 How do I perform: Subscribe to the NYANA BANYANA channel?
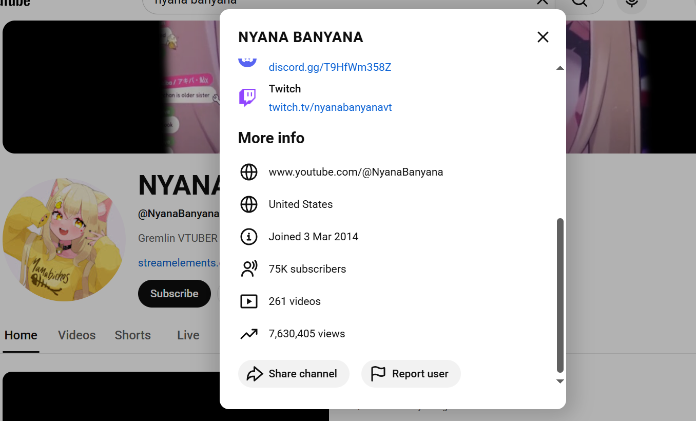[174, 294]
